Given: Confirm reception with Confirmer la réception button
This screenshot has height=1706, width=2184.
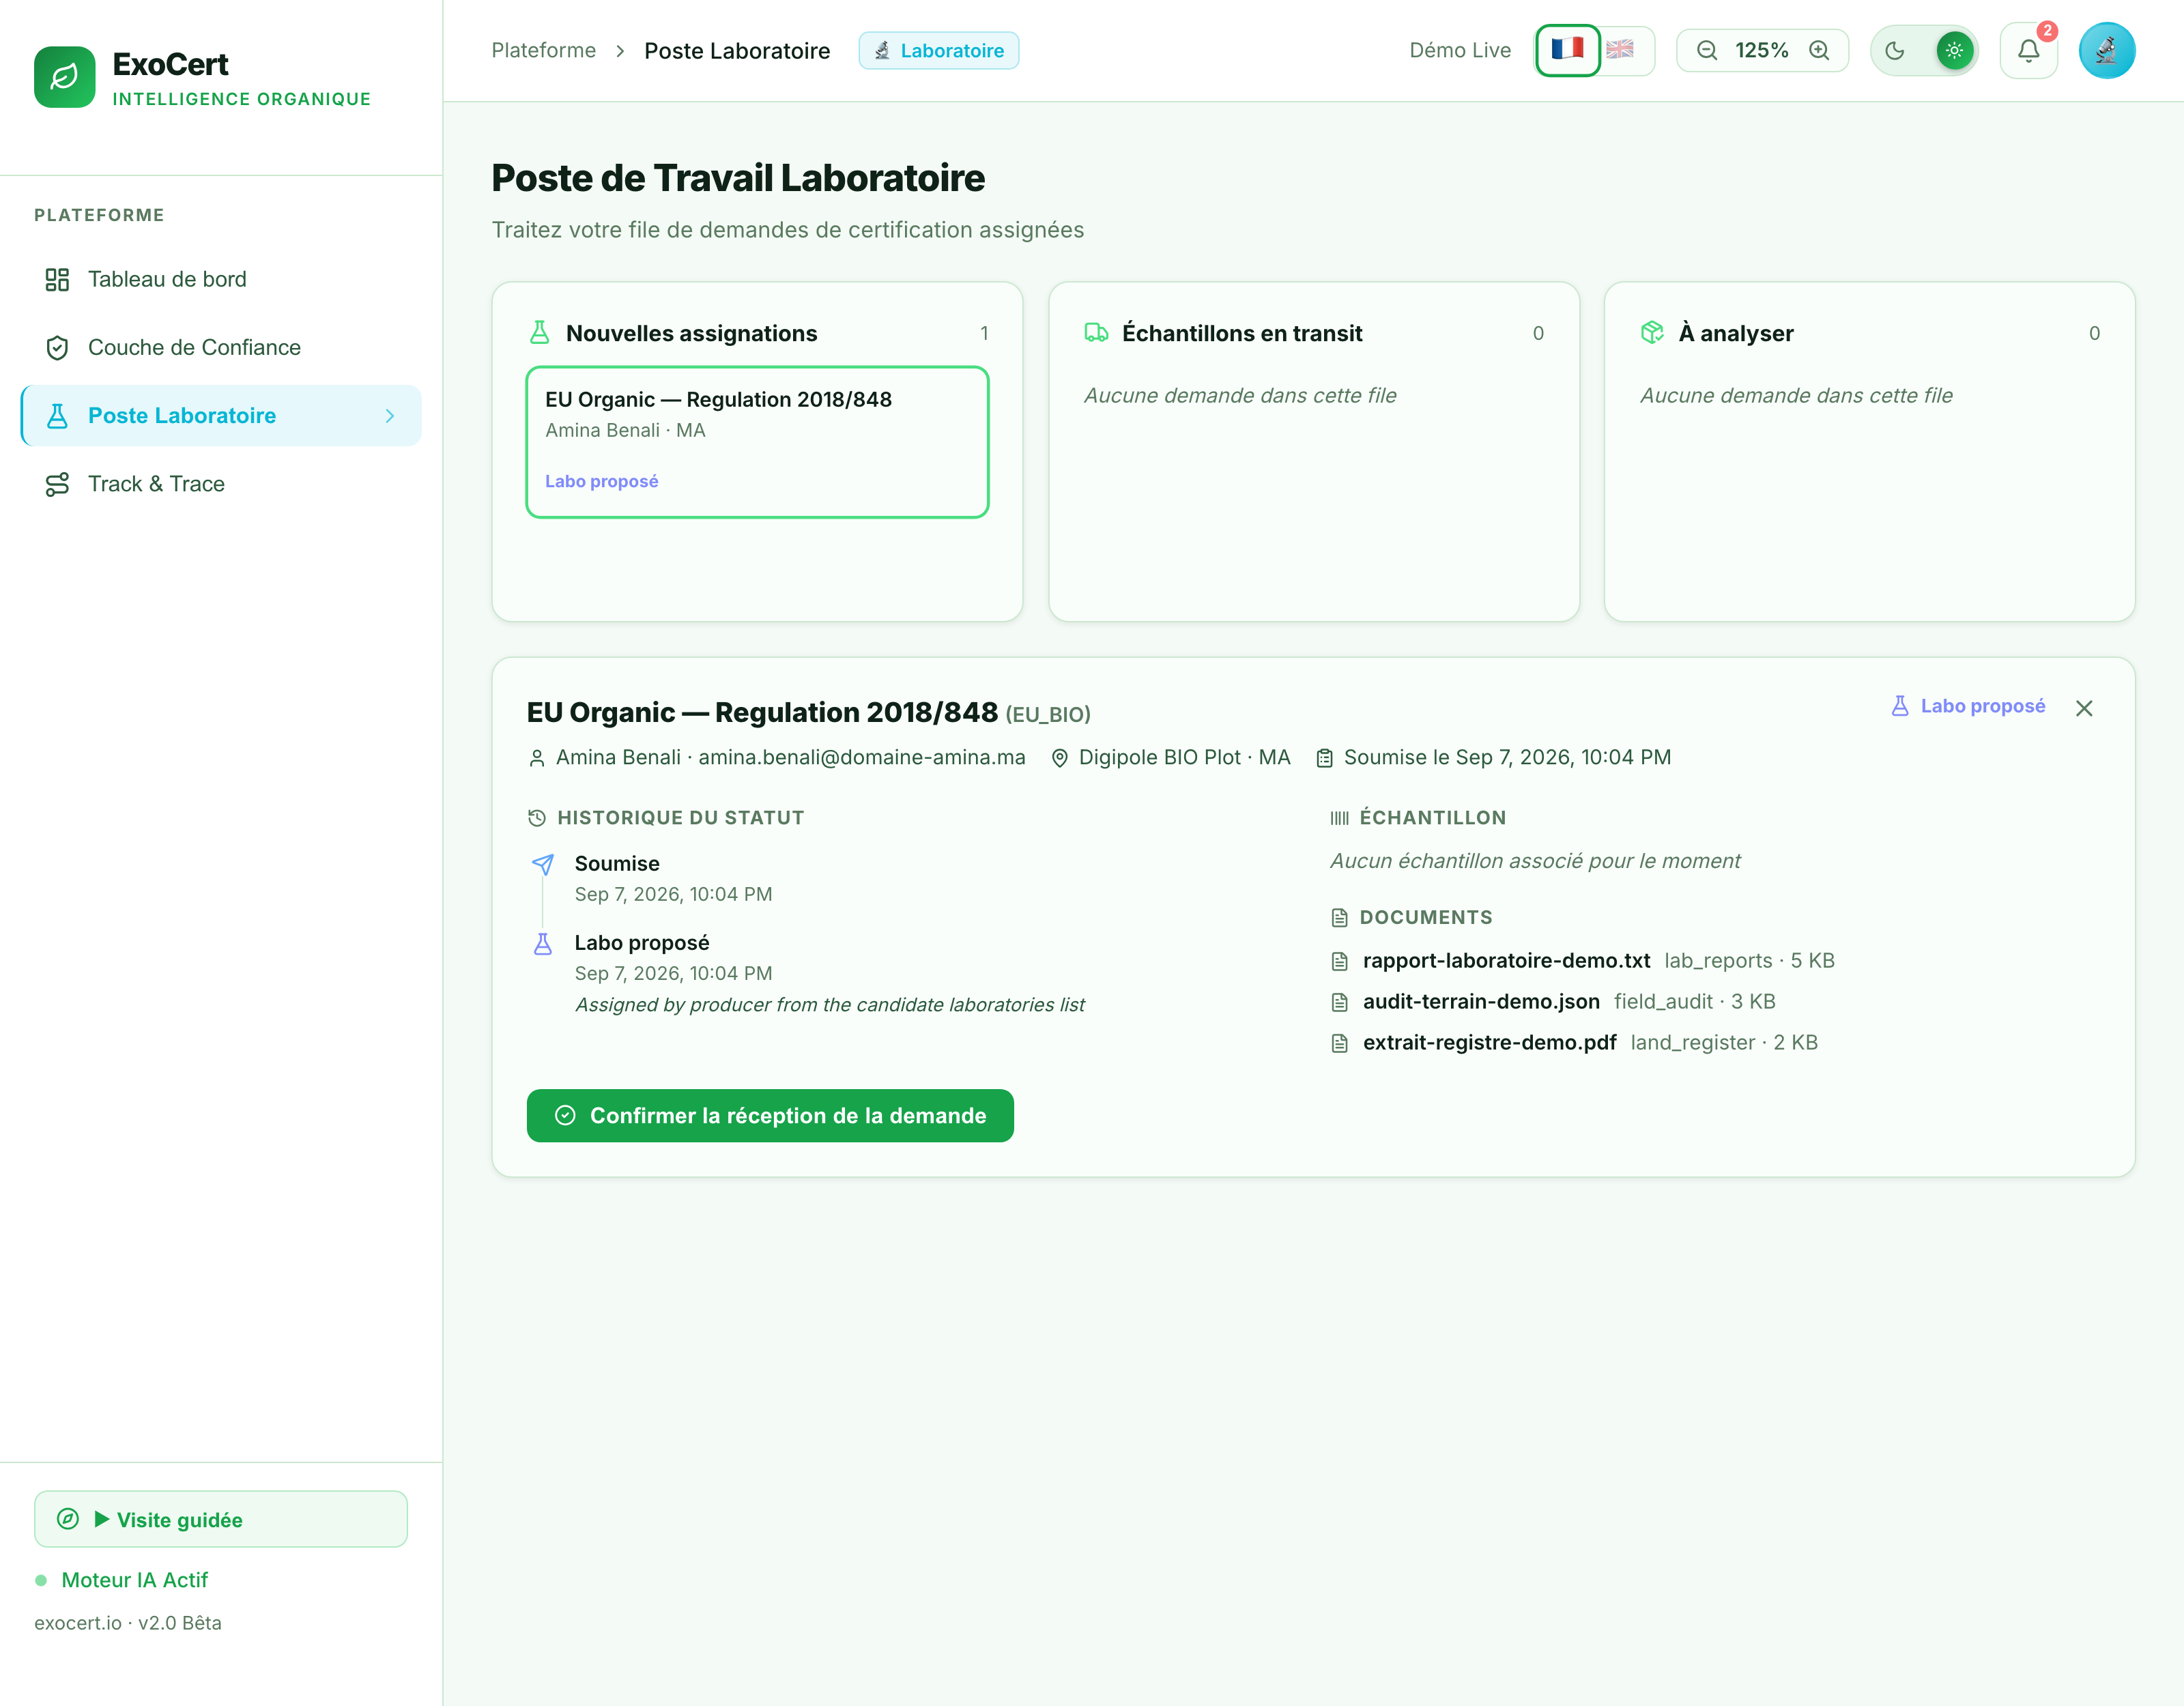Looking at the screenshot, I should [770, 1116].
